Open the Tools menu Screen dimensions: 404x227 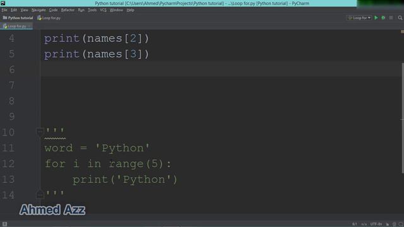(x=92, y=10)
